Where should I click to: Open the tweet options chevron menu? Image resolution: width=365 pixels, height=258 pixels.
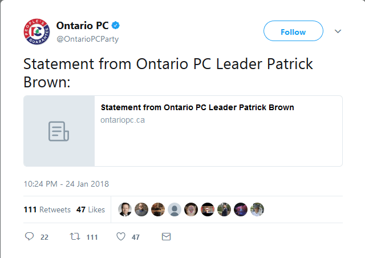point(338,31)
